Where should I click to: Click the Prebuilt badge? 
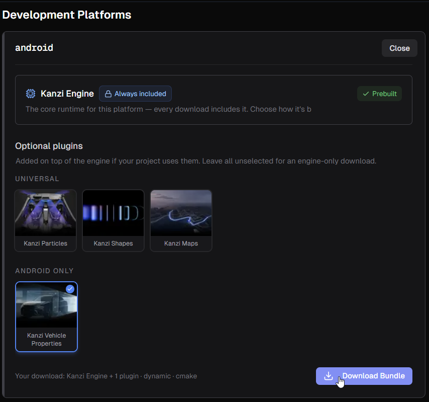(379, 94)
